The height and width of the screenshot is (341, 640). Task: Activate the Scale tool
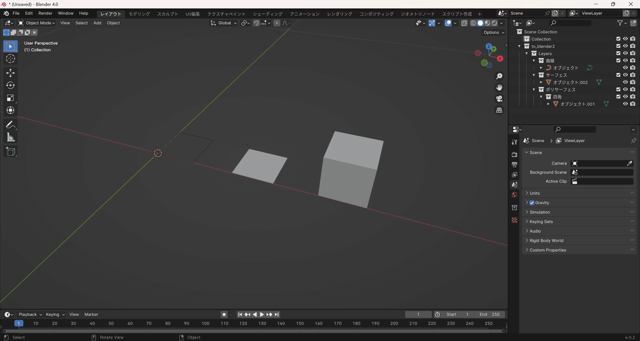click(x=11, y=97)
